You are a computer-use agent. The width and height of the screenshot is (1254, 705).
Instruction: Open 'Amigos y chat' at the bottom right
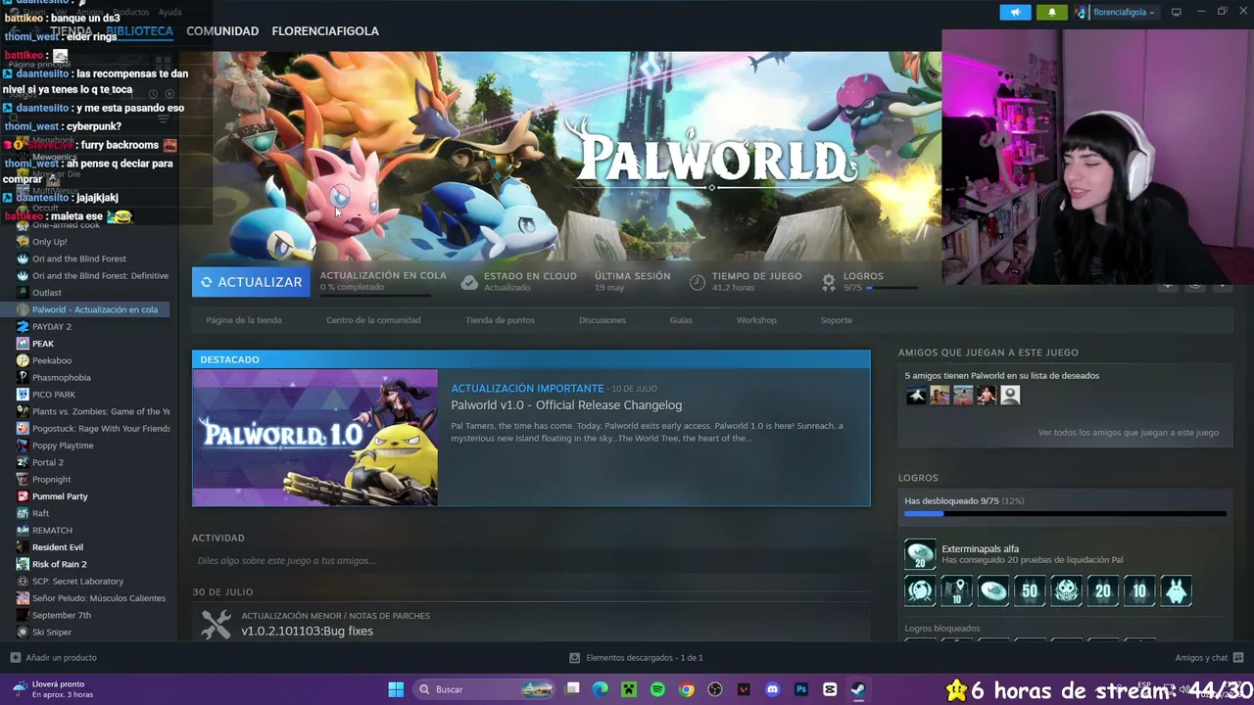pyautogui.click(x=1210, y=658)
